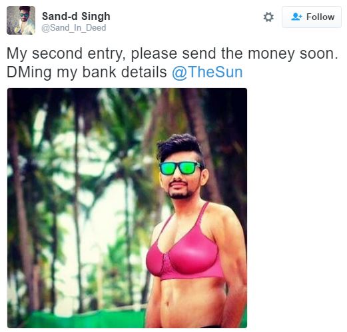347x332 pixels.
Task: Click the sunglasses face in the avatar
Action: click(24, 15)
